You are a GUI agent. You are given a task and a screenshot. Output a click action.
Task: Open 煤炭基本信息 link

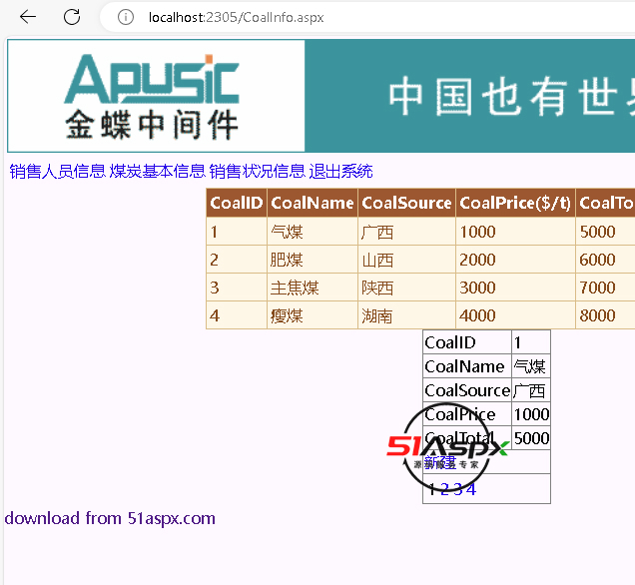point(158,172)
